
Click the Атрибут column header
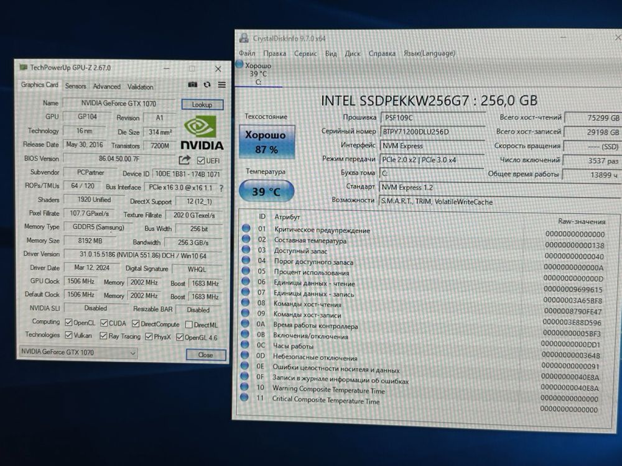287,217
